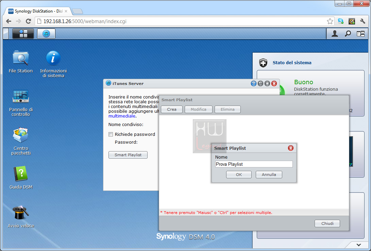Open Smart Playlist button in iTunes Server

[x=128, y=155]
